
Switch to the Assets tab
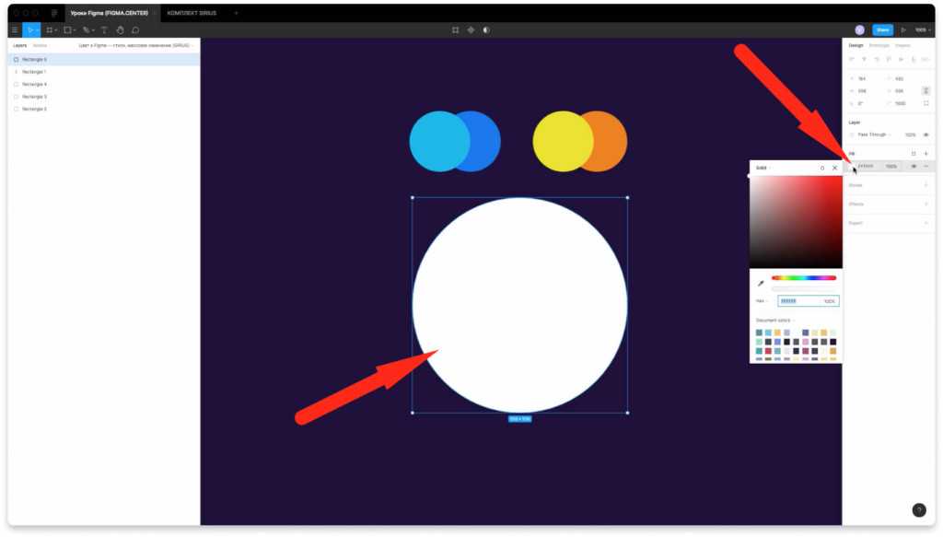[40, 46]
